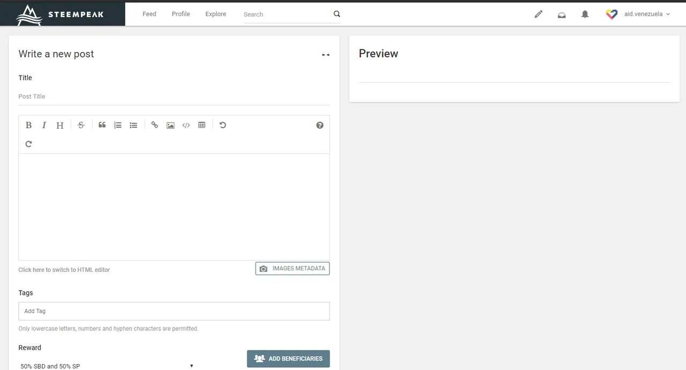Click the pencil write-post icon
Screen dimensions: 686x370
coord(539,14)
